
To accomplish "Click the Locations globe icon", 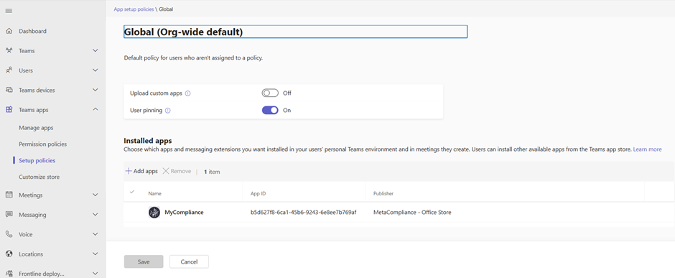I will [x=9, y=254].
